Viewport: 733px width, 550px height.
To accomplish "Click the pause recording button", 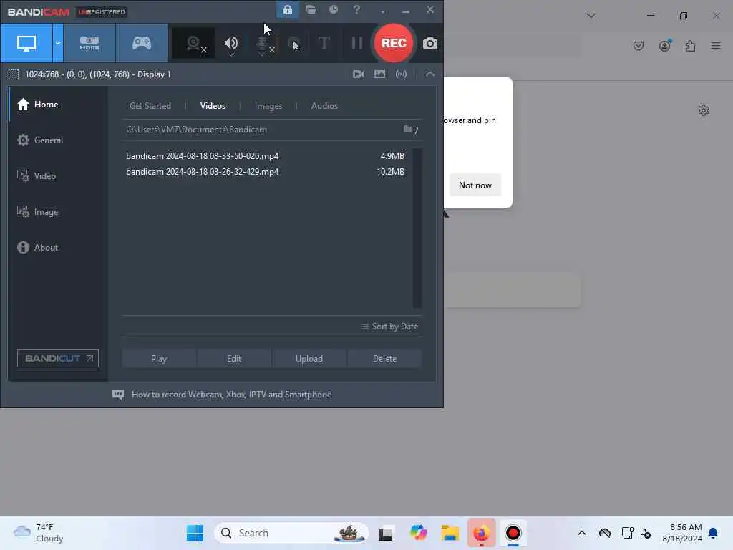I will tap(356, 44).
